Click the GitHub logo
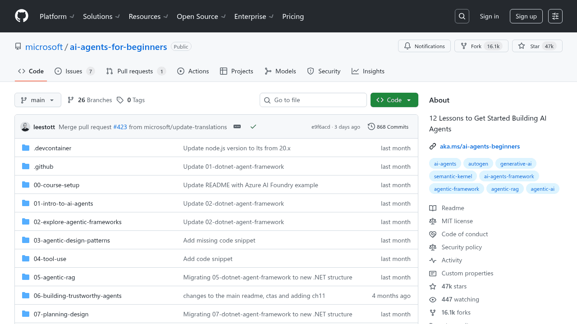The image size is (577, 324). click(x=21, y=16)
